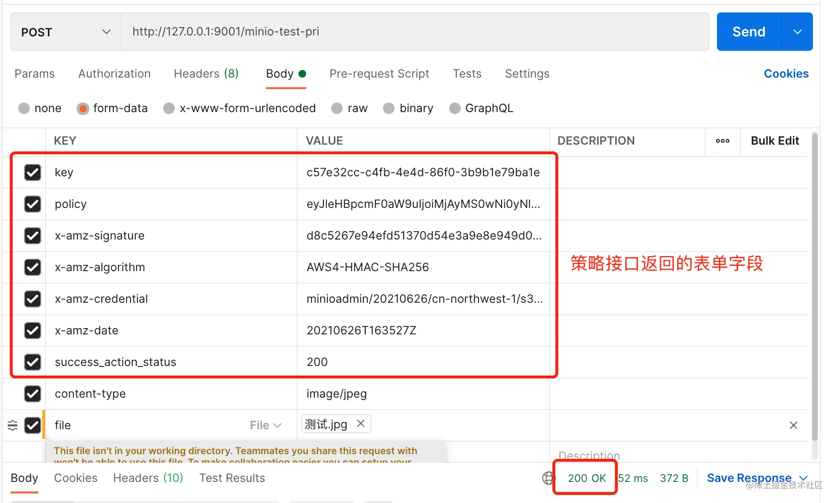Click the policy value eyJleHBpcmF0aW9uIjoi...
This screenshot has width=836, height=503.
pyautogui.click(x=423, y=204)
